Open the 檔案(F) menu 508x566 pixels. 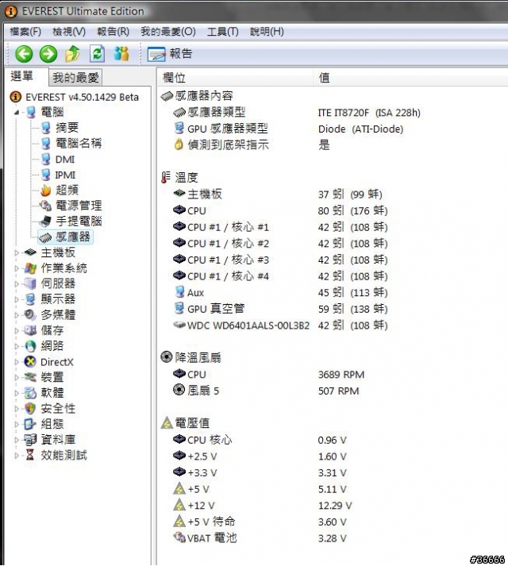tap(25, 32)
